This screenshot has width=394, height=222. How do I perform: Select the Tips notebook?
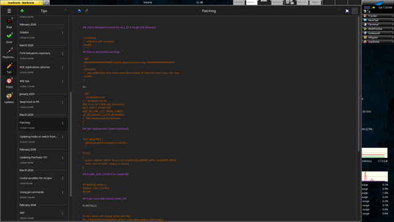(x=9, y=68)
